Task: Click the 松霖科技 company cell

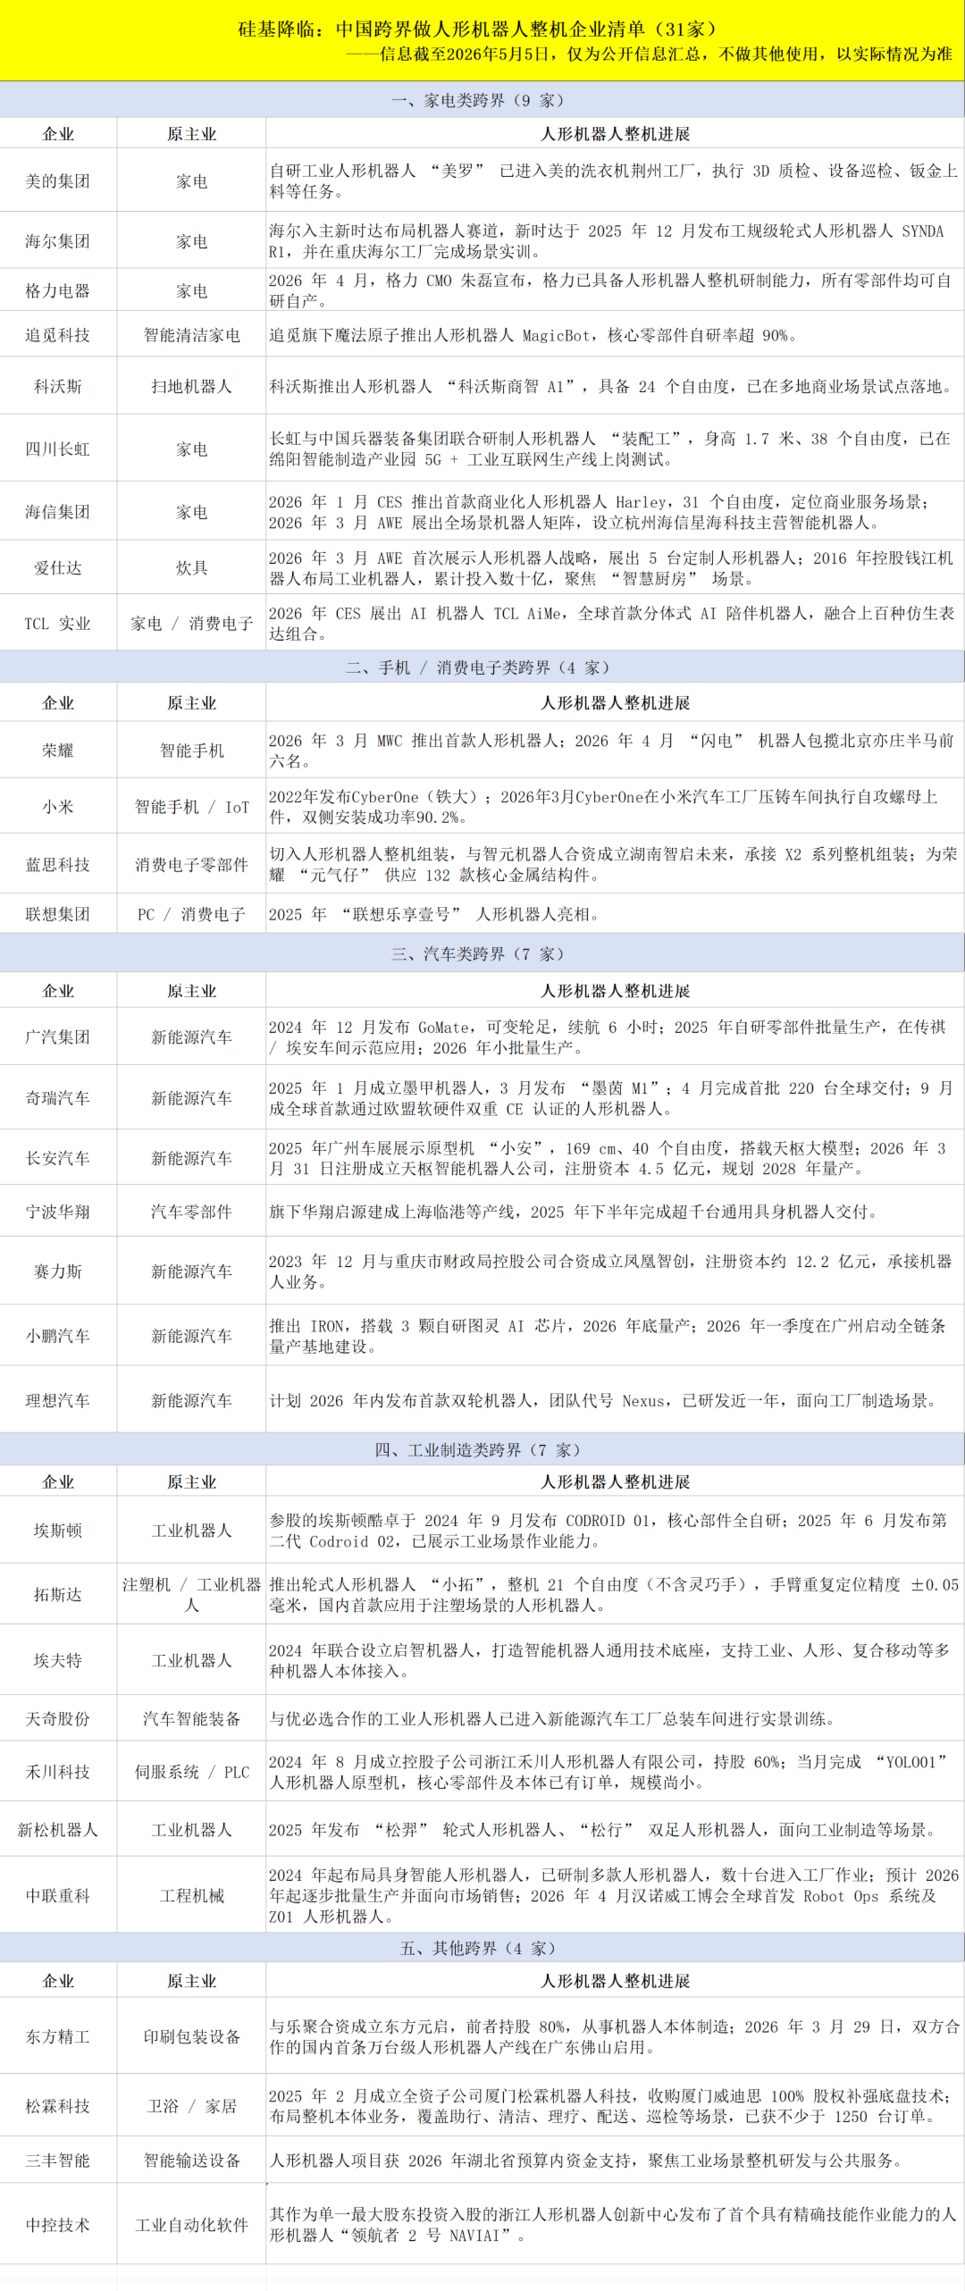Action: [x=58, y=2106]
